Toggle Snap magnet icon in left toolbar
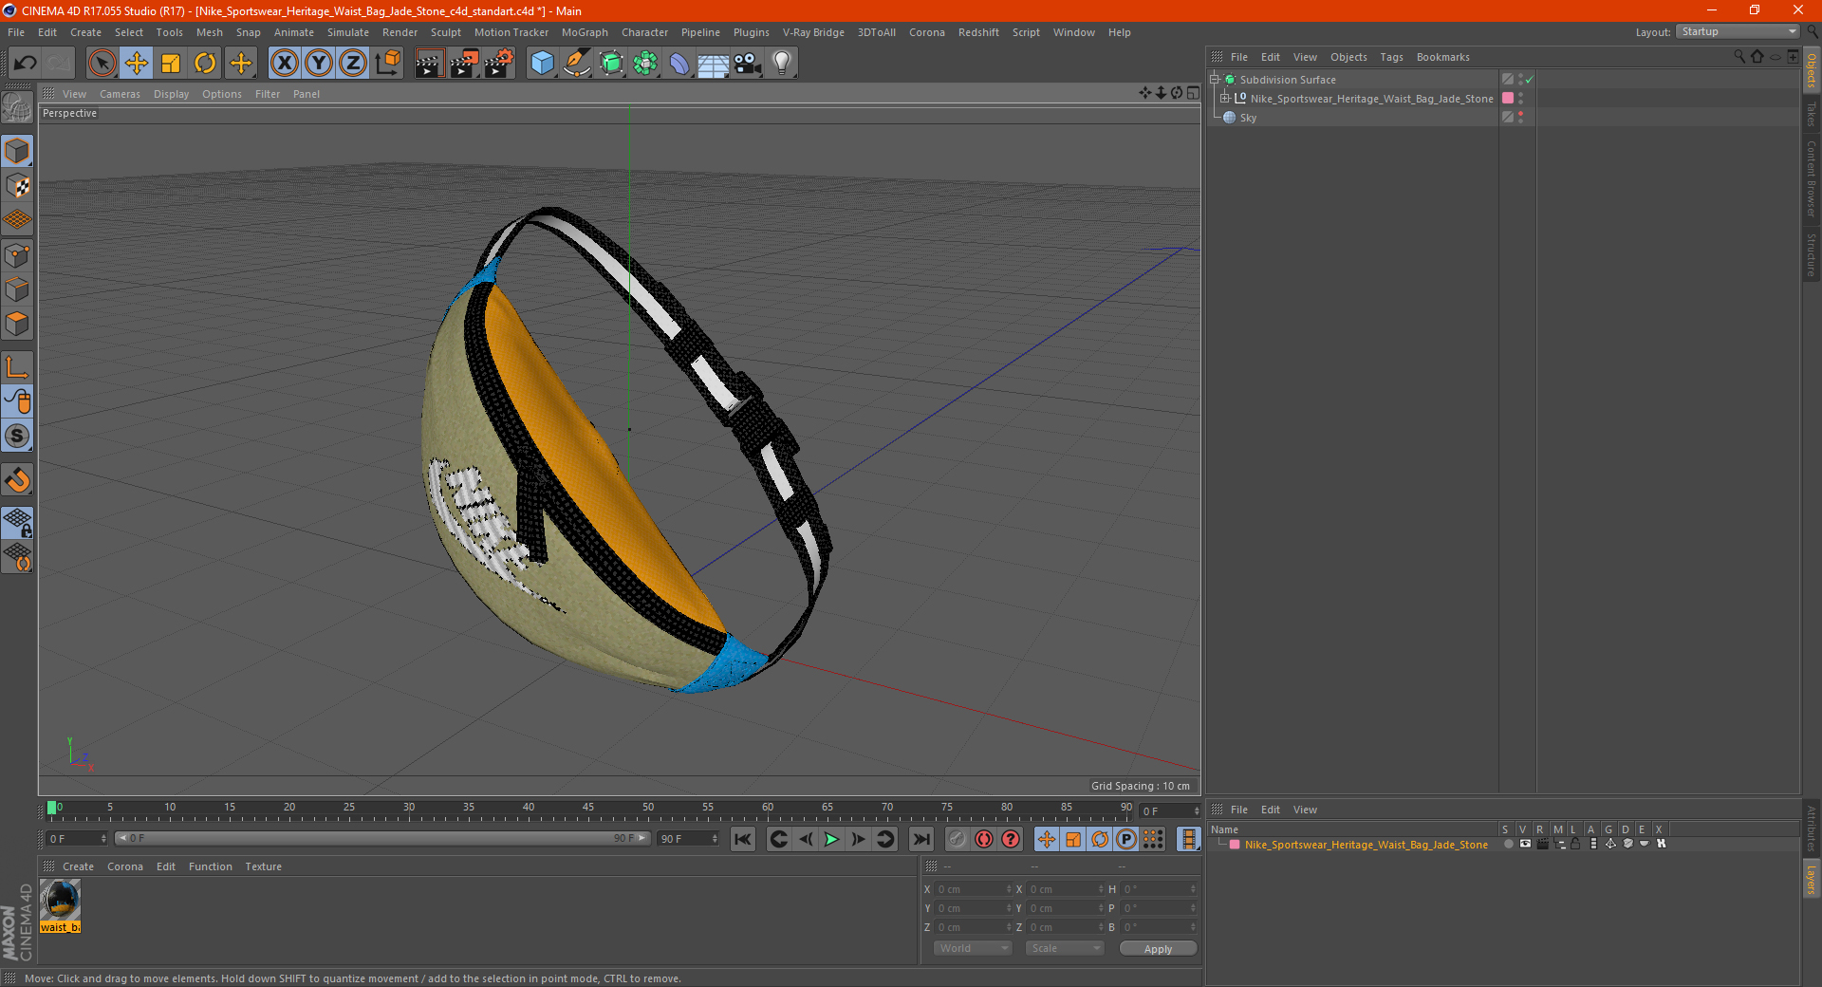This screenshot has height=987, width=1822. tap(17, 480)
